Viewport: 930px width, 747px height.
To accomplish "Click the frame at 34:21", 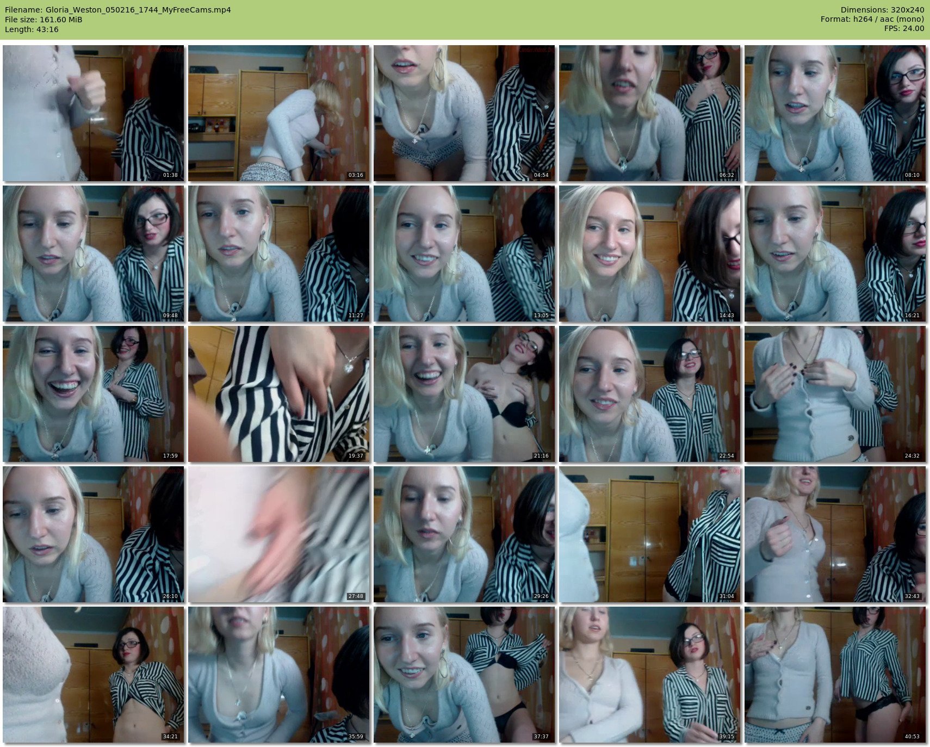I will click(x=94, y=675).
